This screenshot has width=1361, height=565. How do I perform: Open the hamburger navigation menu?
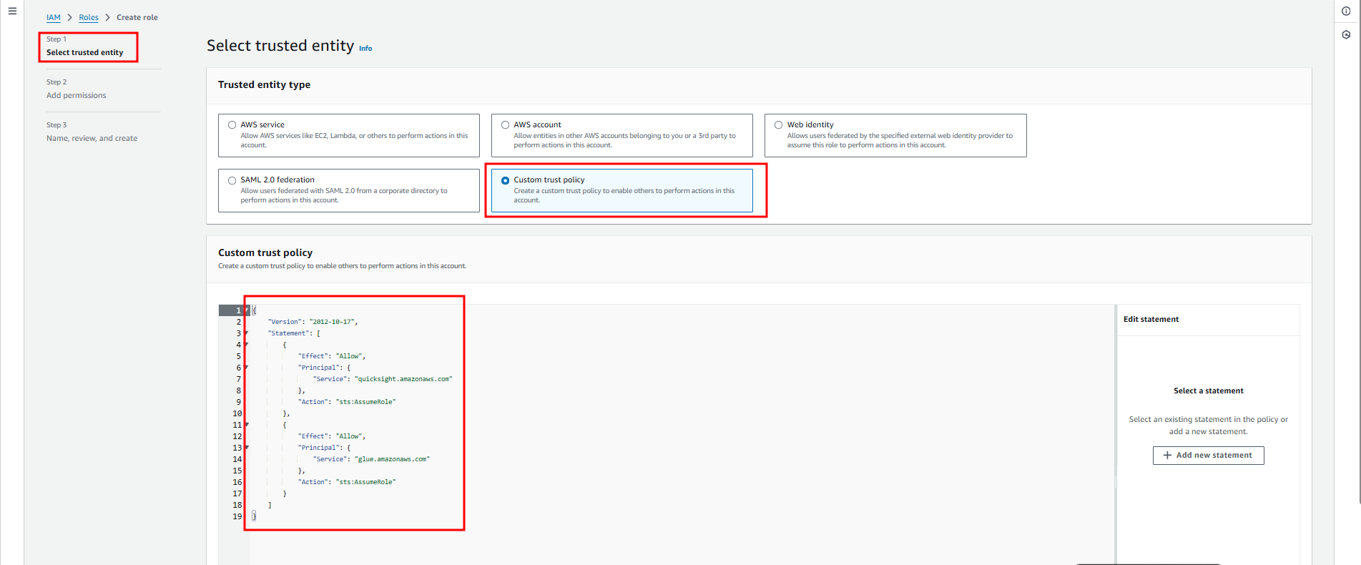[12, 11]
